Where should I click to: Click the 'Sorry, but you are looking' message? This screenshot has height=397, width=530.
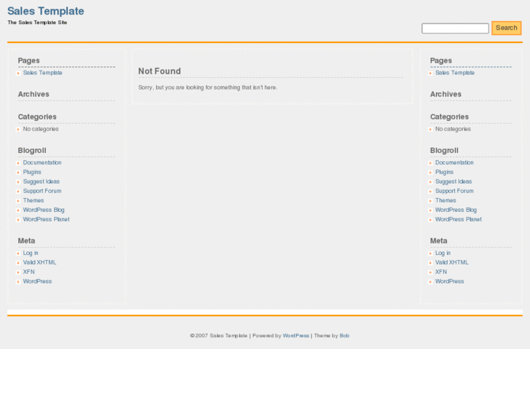click(x=208, y=87)
